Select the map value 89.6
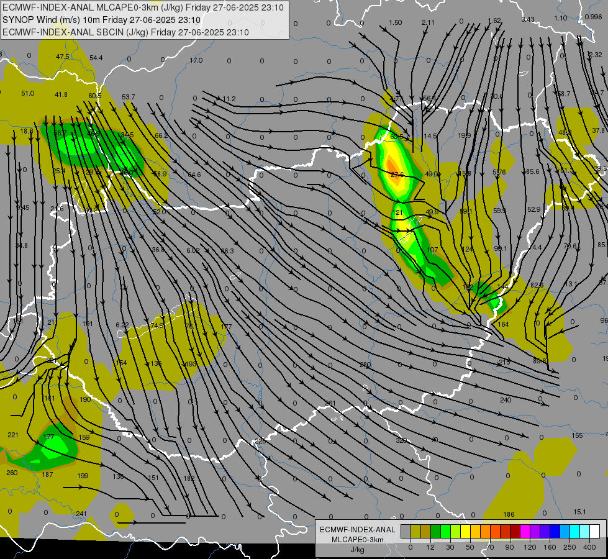 pyautogui.click(x=539, y=361)
